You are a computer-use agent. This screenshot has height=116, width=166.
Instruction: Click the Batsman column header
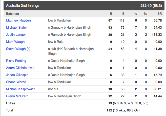tap(12, 14)
